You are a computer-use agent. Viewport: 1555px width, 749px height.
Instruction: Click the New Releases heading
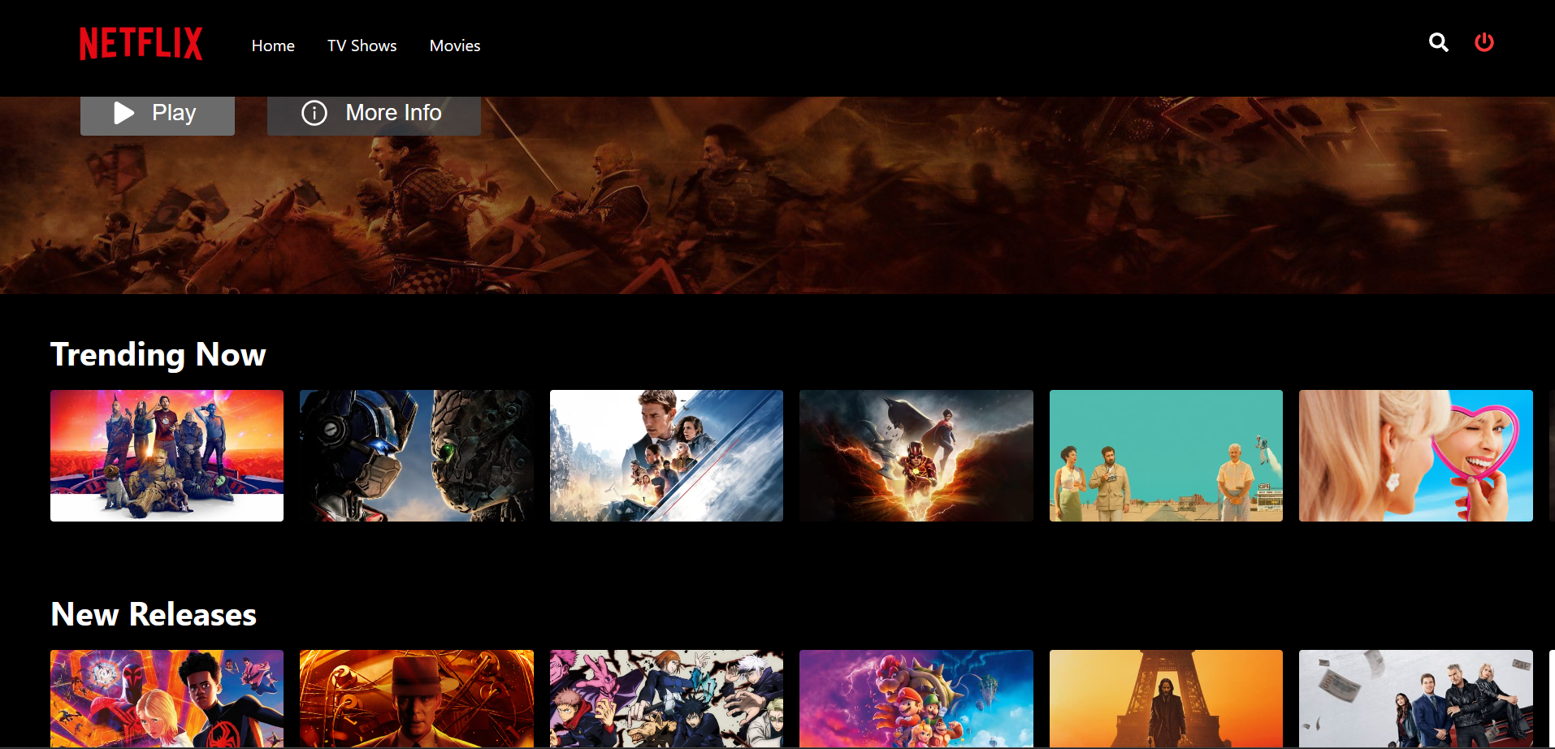pyautogui.click(x=154, y=615)
